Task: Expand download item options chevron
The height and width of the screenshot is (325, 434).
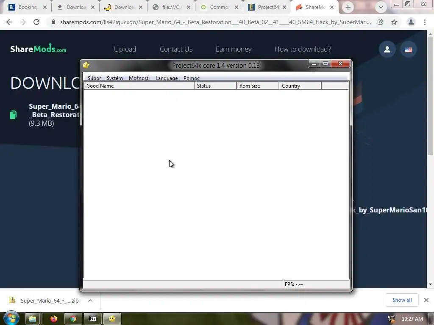Action: coord(90,300)
